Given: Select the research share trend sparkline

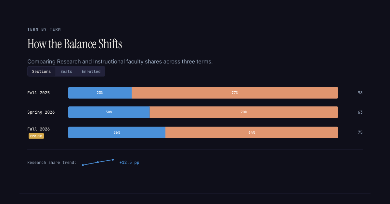Looking at the screenshot, I should [97, 162].
